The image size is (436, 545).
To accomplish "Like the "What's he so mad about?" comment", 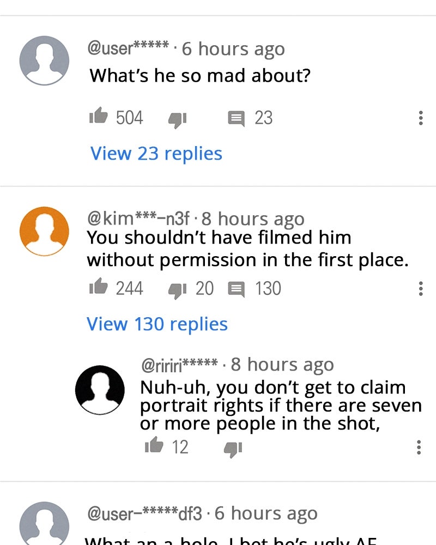I will point(99,116).
